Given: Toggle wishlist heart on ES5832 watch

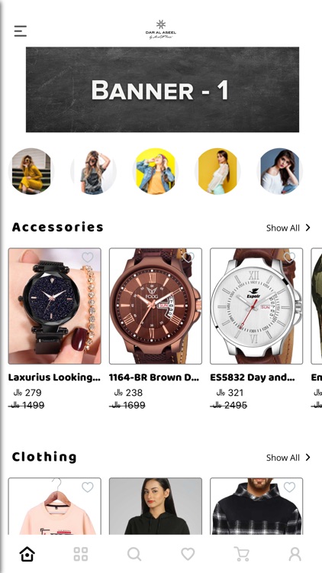Looking at the screenshot, I should (x=289, y=257).
